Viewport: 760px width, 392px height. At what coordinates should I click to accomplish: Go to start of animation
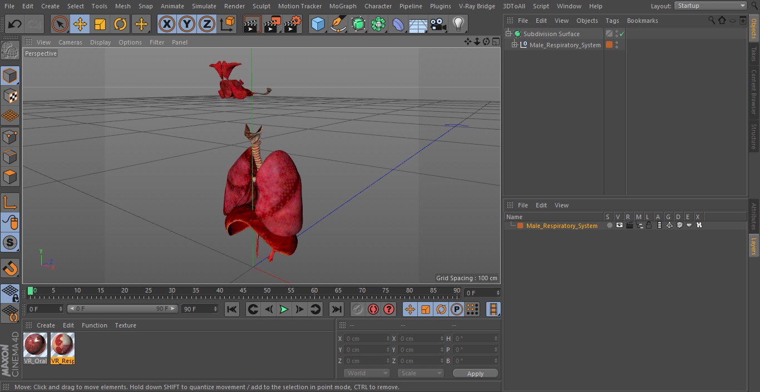tap(233, 309)
